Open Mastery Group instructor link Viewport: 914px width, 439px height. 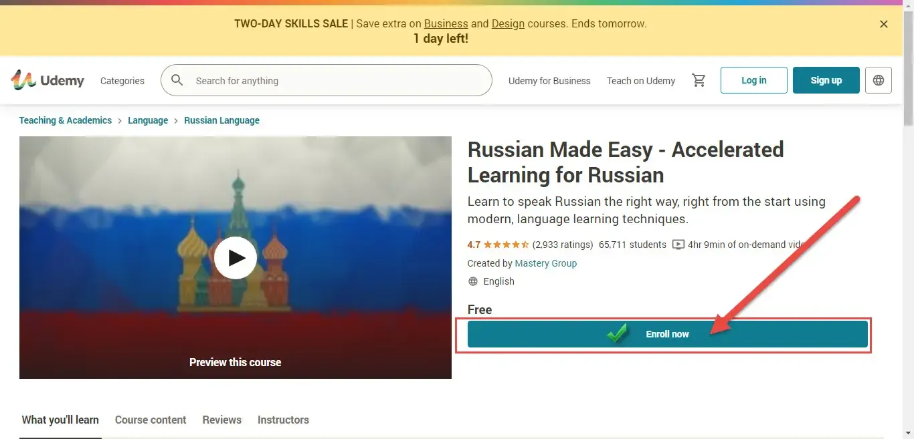[546, 263]
